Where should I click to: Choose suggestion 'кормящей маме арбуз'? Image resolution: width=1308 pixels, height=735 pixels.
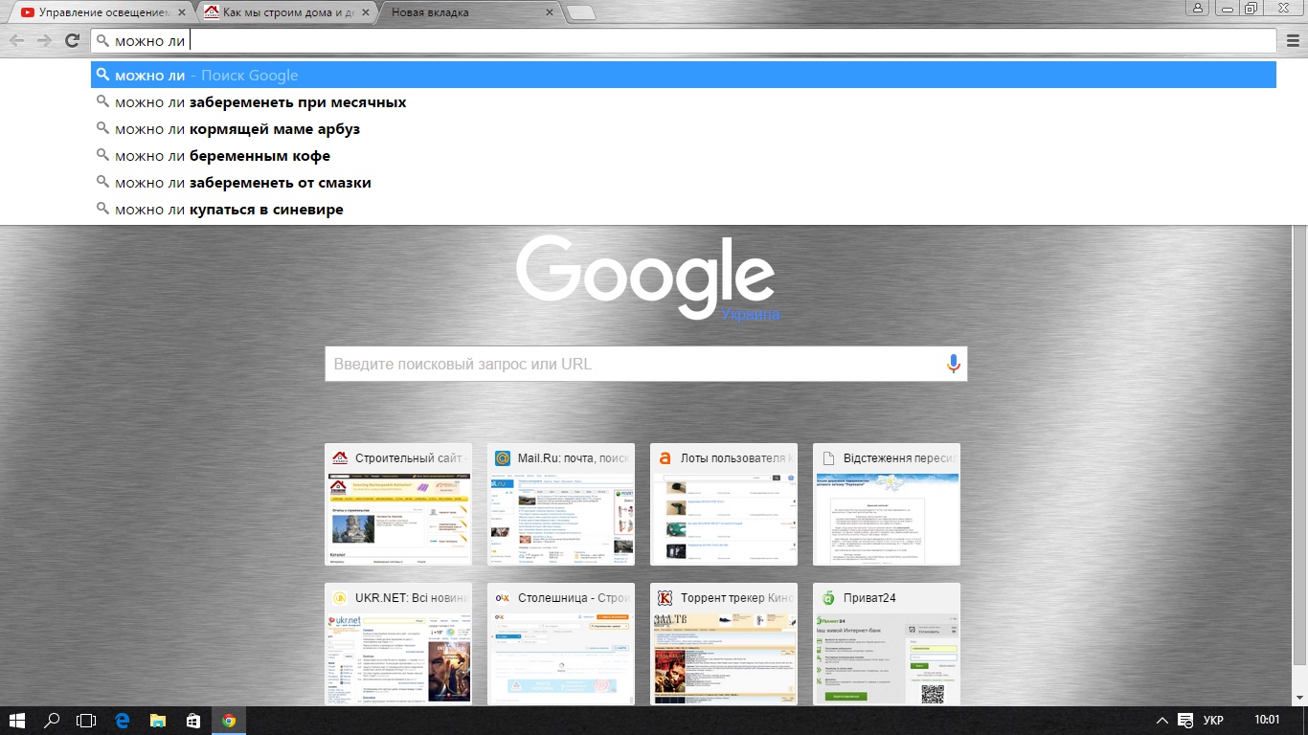(684, 128)
